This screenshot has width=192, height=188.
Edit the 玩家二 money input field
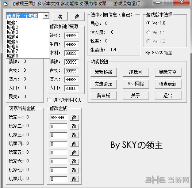[58, 127]
